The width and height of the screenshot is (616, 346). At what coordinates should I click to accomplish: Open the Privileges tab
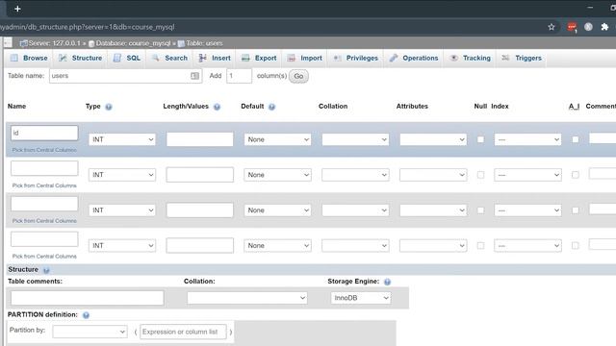tap(355, 58)
